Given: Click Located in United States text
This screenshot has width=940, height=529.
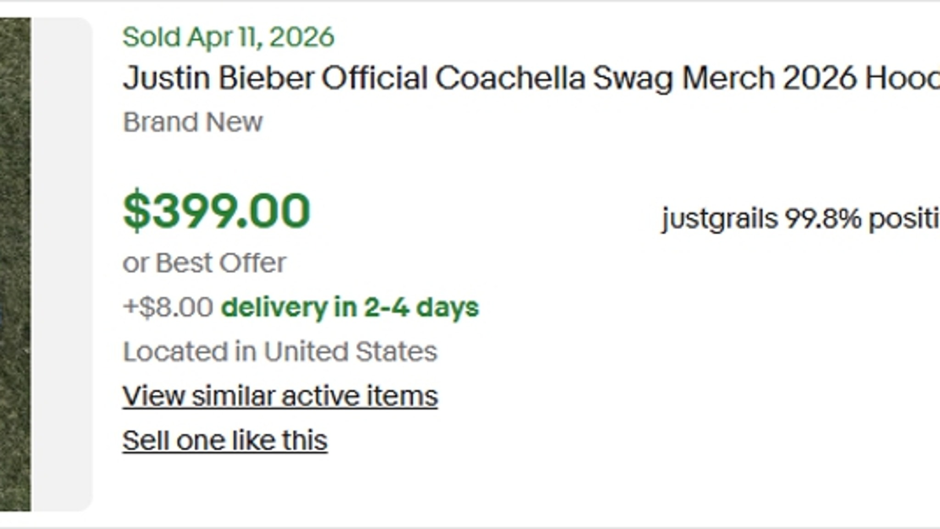Looking at the screenshot, I should [280, 352].
